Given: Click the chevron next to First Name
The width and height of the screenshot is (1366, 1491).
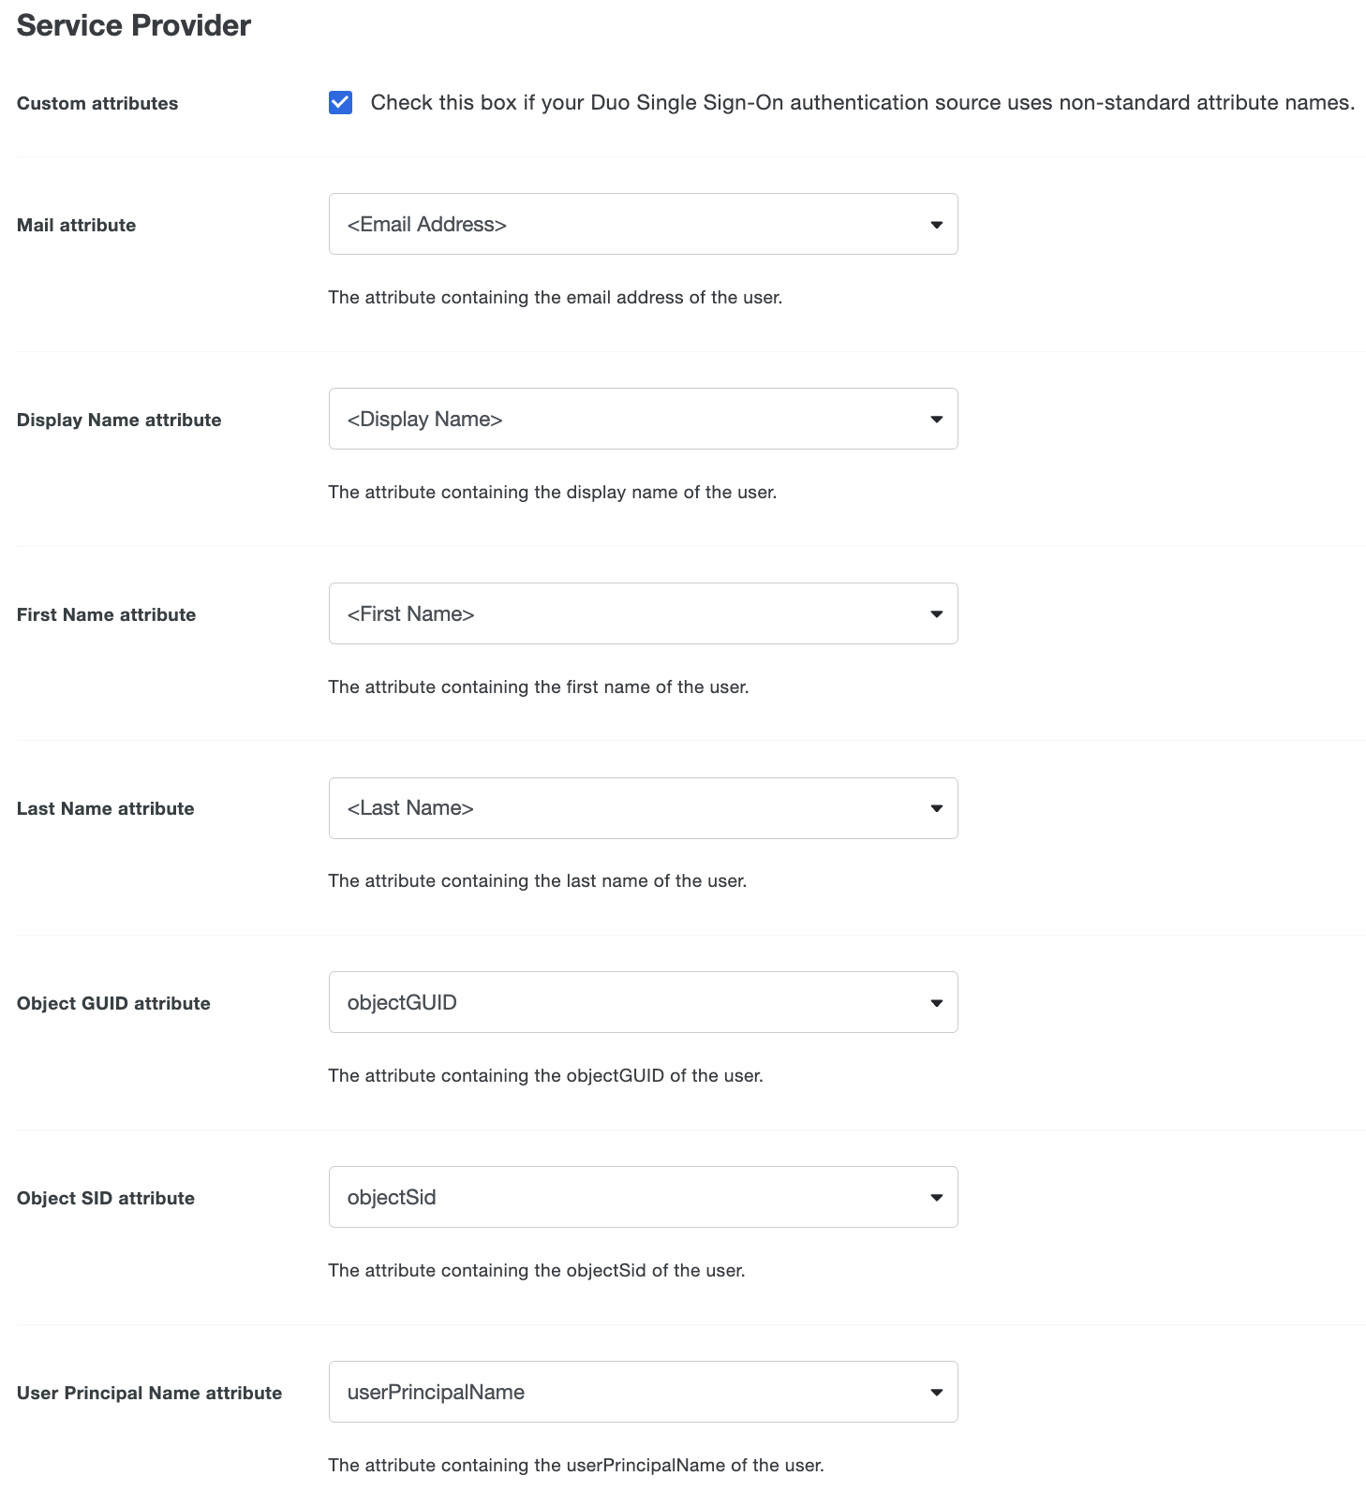Looking at the screenshot, I should (x=936, y=613).
